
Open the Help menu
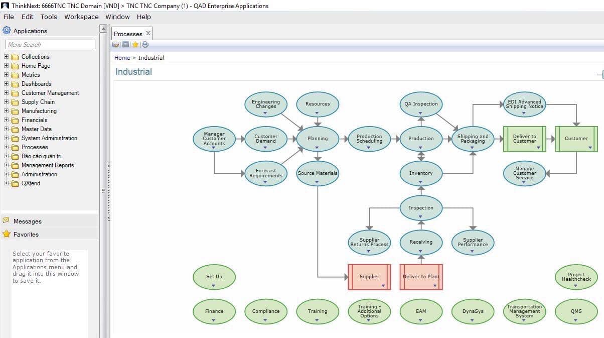point(143,17)
